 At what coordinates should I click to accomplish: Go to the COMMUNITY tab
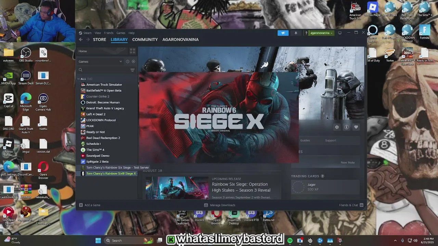pyautogui.click(x=145, y=40)
